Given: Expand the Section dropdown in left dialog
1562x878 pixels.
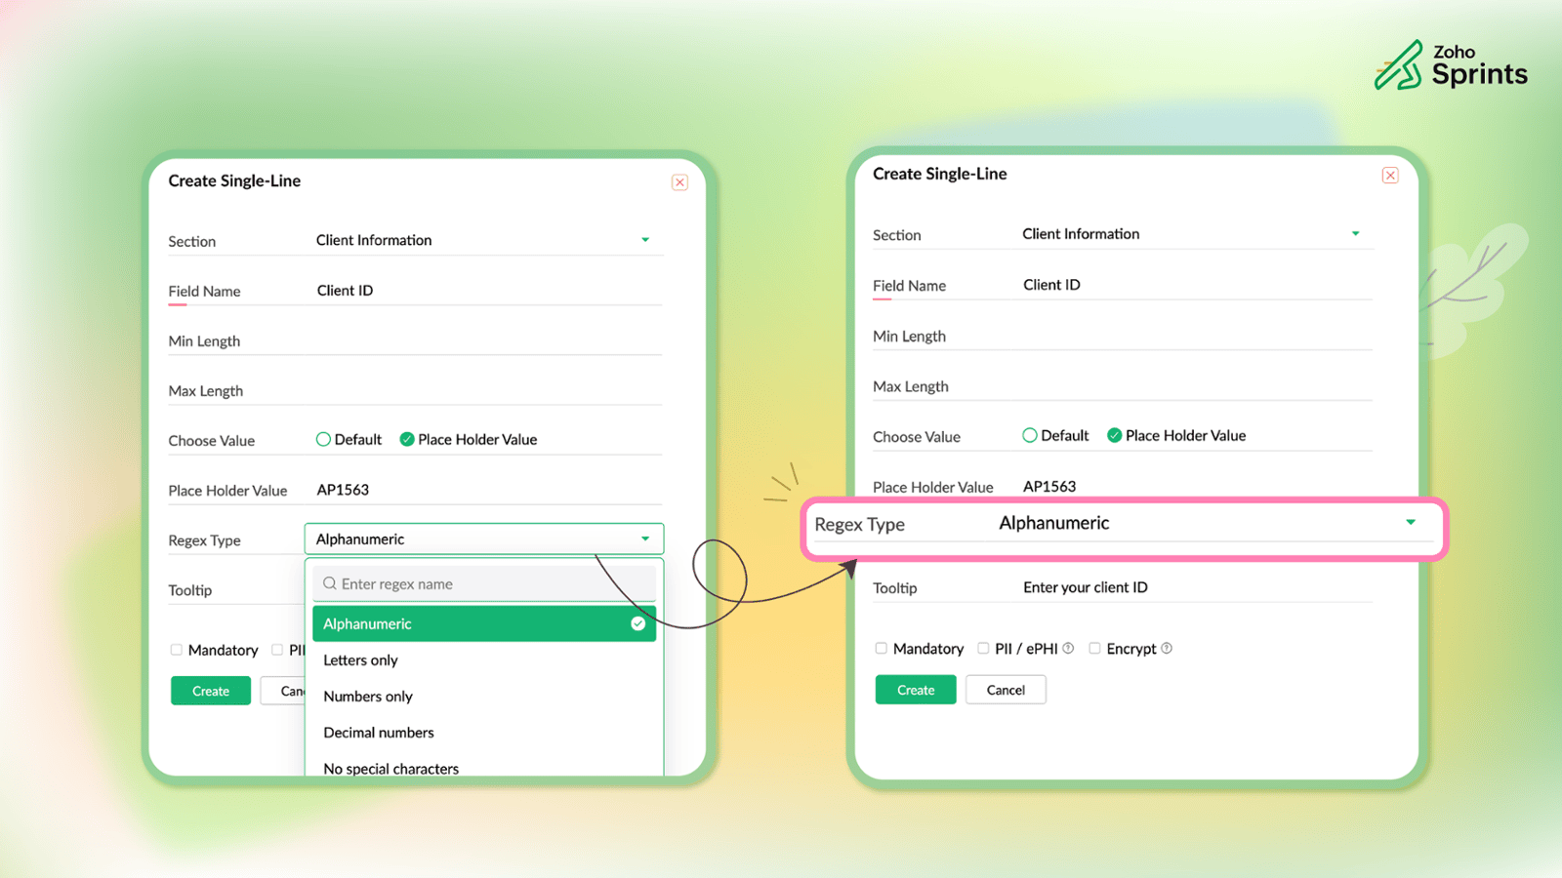Looking at the screenshot, I should click(645, 240).
